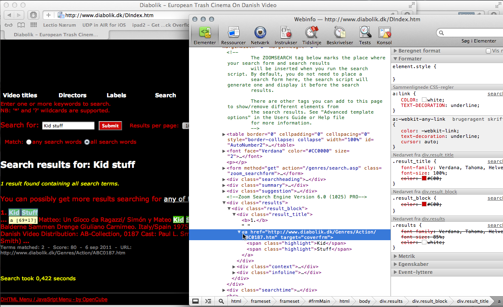Open the Netværk panel
Viewport: 503px width, 307px height.
(x=260, y=36)
